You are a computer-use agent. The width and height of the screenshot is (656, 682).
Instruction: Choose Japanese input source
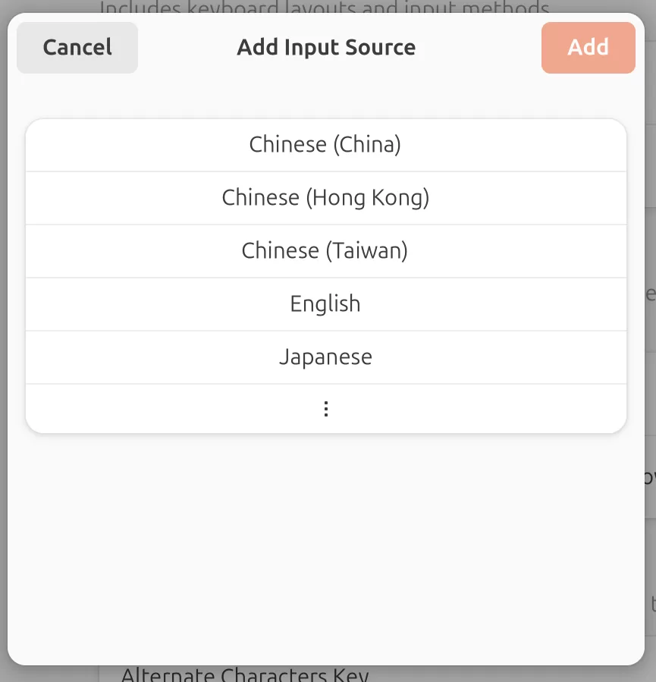point(325,357)
